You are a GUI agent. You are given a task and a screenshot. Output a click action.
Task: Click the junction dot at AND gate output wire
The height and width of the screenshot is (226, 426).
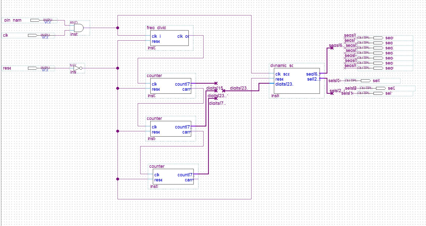pos(118,28)
